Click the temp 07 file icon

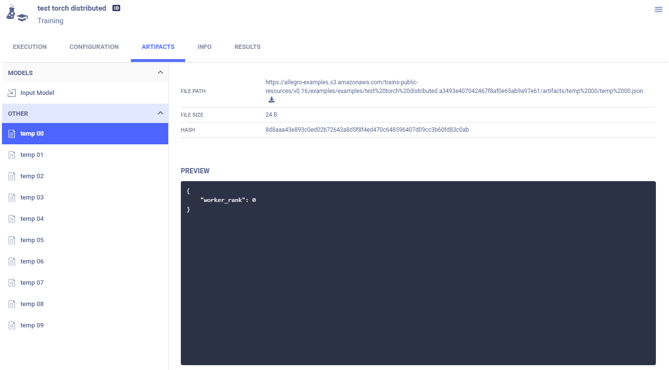[12, 283]
